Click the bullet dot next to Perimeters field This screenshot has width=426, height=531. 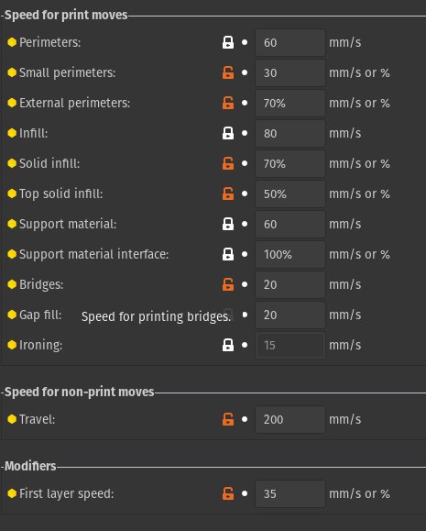tap(245, 42)
